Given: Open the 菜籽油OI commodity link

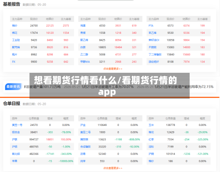Looking at the screenshot, I should coord(154,40).
